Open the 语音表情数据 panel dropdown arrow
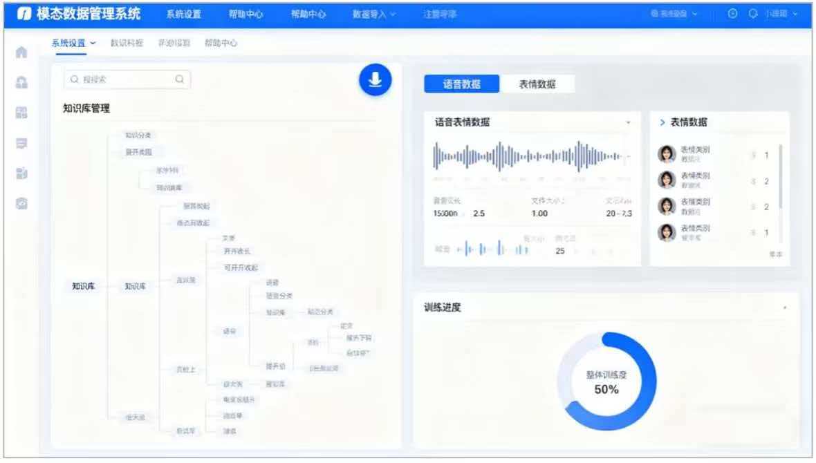The height and width of the screenshot is (463, 816). click(x=629, y=122)
